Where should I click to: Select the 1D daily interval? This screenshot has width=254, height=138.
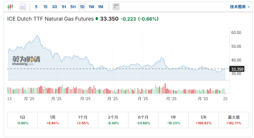[82, 7]
